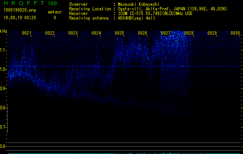Click the observer name Masayuki Kobayashi
The width and height of the screenshot is (243, 154).
[x=139, y=4]
